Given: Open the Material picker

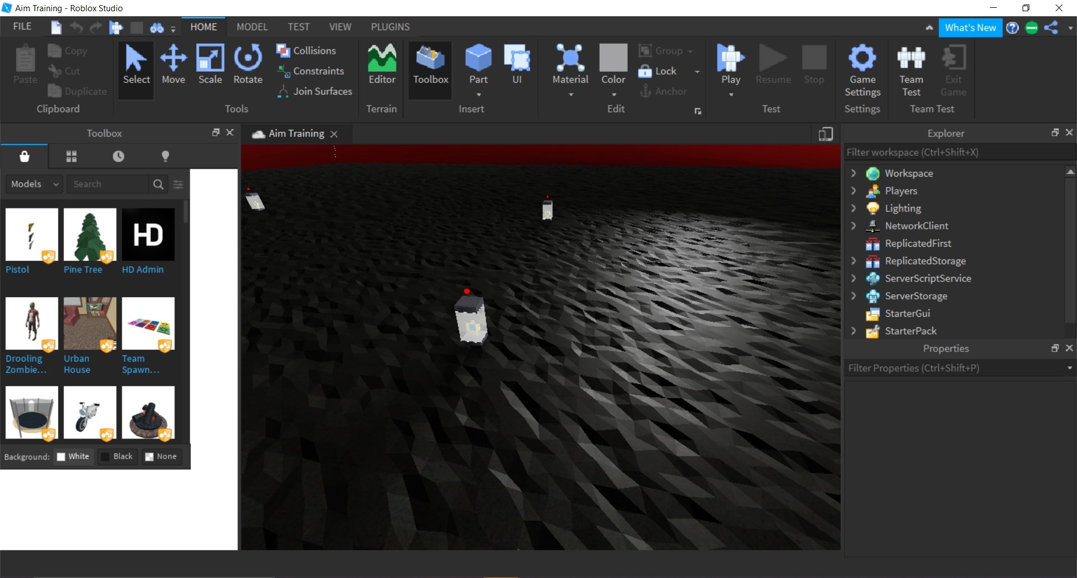Looking at the screenshot, I should (x=570, y=64).
